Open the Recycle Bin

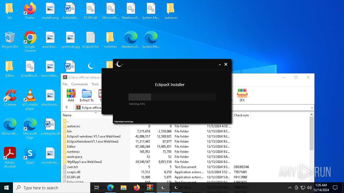(10, 40)
